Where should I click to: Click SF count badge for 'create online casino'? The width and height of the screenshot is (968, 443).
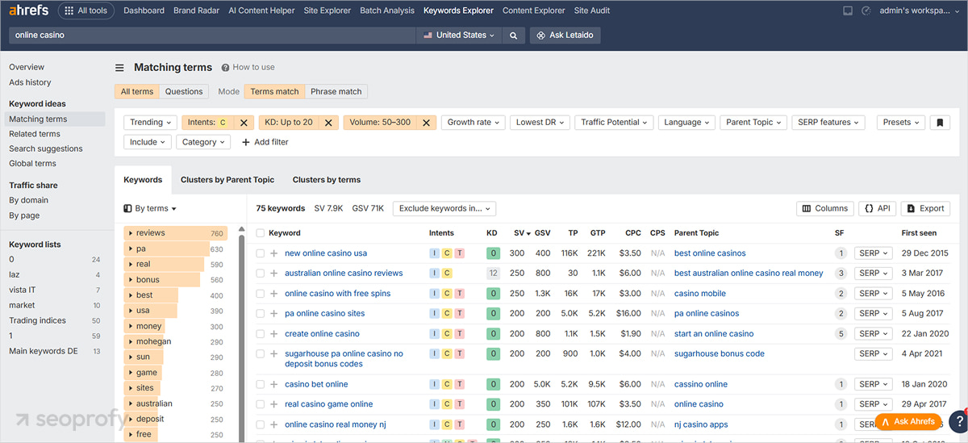click(x=840, y=334)
